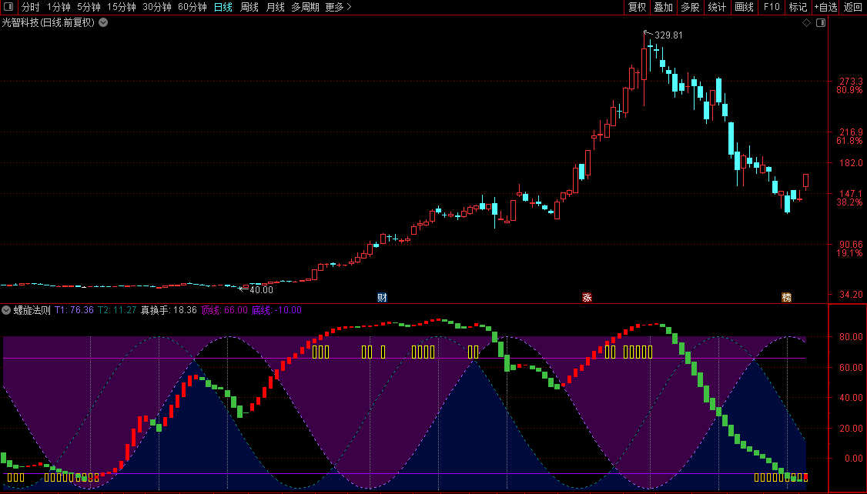
Task: Click the 34.20 price axis label
Action: tap(851, 295)
